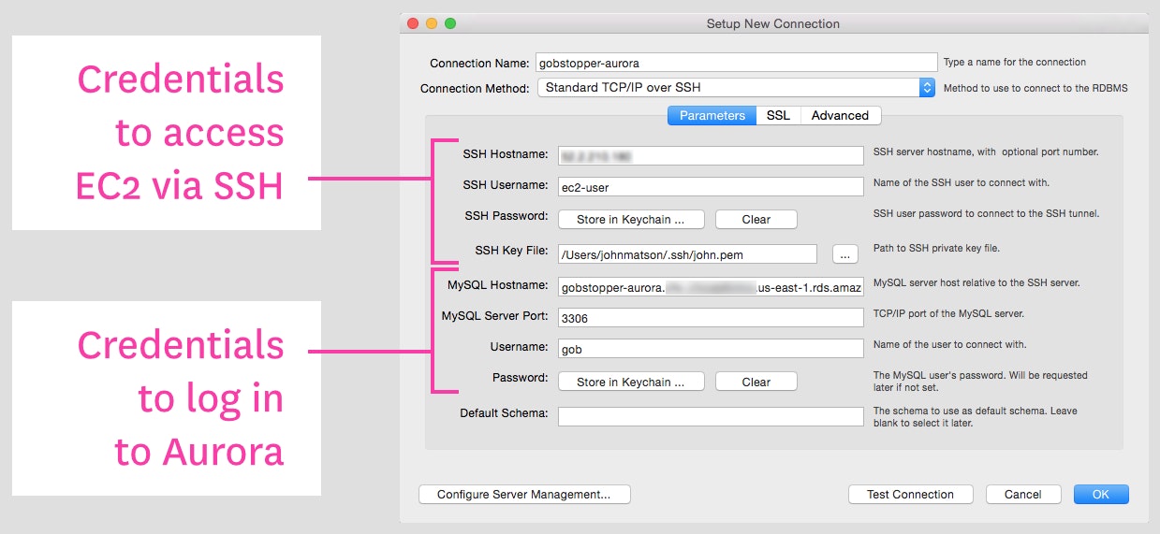1160x534 pixels.
Task: Store the SSH password in Keychain
Action: point(630,220)
